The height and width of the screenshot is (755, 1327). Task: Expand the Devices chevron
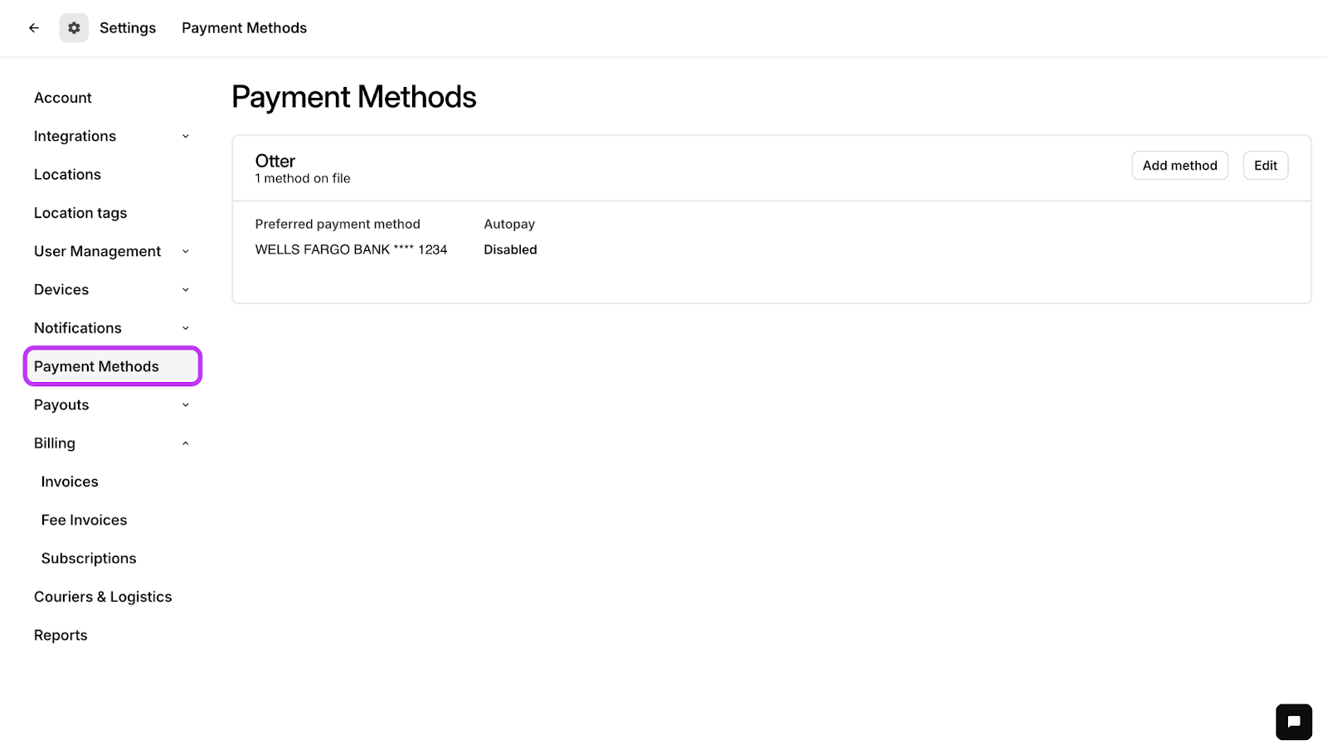coord(186,290)
